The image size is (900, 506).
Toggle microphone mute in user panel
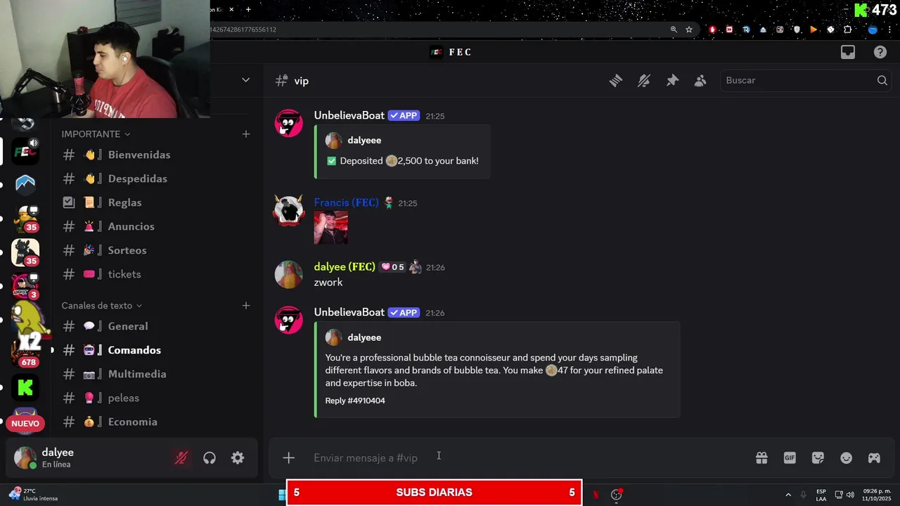pyautogui.click(x=181, y=458)
